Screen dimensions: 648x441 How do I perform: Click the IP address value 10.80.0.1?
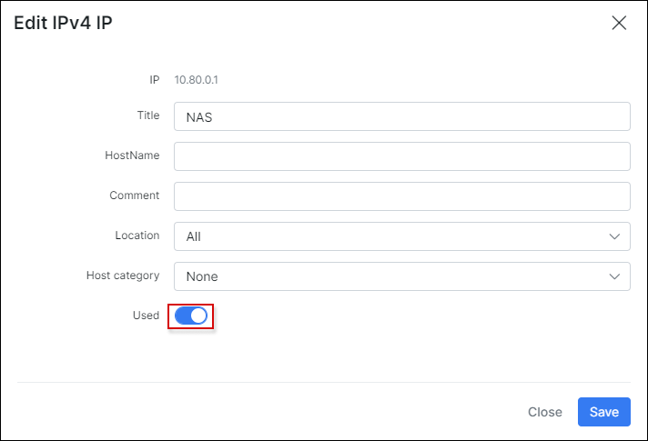[196, 80]
